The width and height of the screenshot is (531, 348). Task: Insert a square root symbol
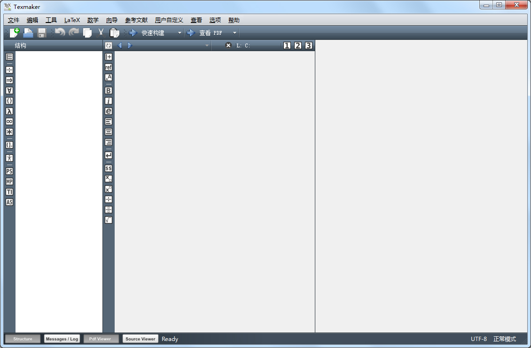[x=108, y=219]
